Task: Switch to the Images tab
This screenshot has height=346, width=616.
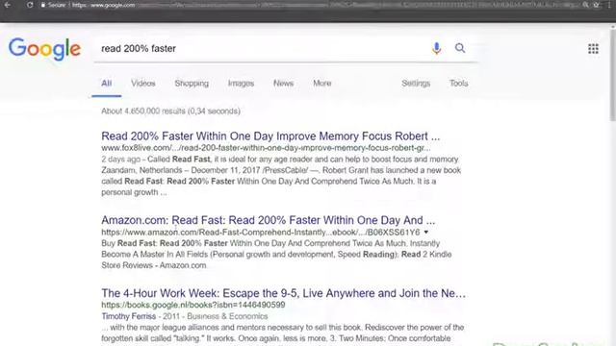Action: [241, 84]
